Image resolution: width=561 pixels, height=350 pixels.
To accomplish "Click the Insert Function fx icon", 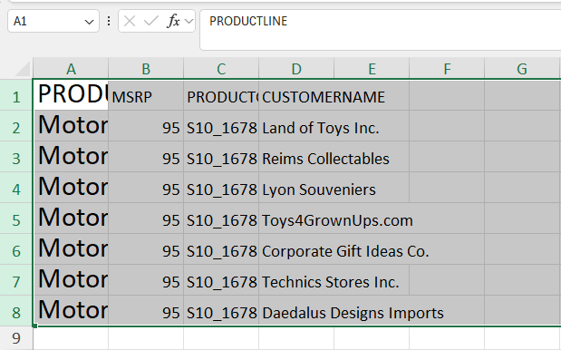I will (x=173, y=21).
